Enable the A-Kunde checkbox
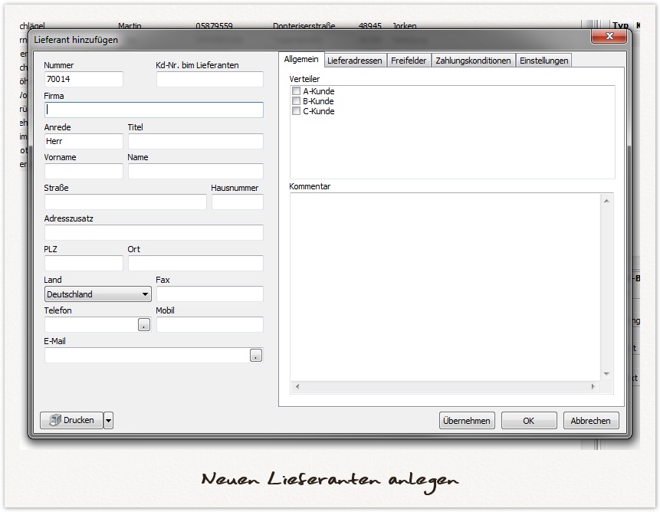 point(296,91)
